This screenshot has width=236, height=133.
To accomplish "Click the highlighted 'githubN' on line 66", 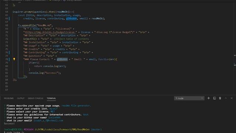I will (x=72, y=18).
